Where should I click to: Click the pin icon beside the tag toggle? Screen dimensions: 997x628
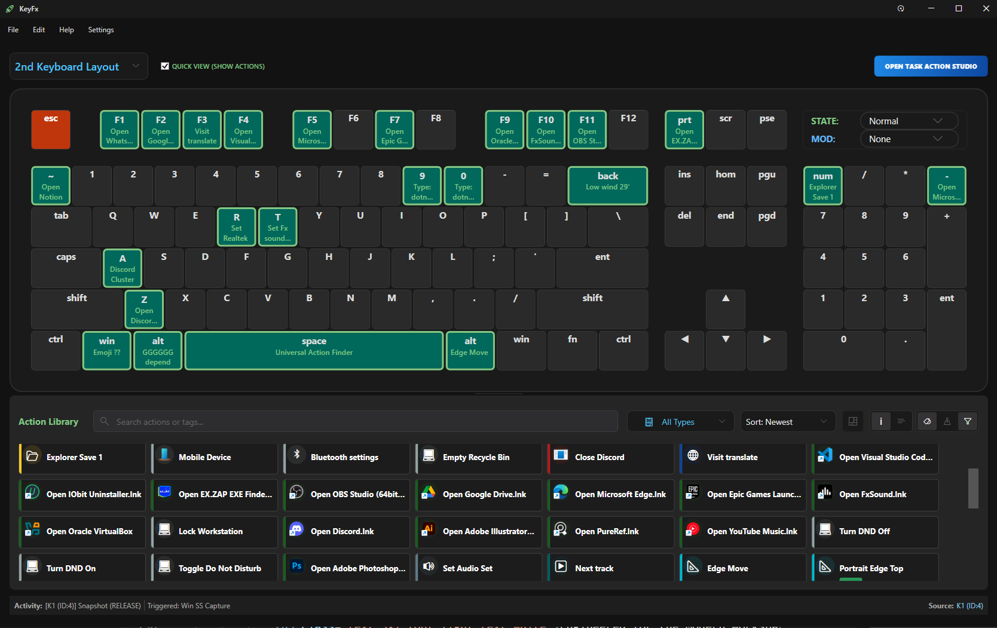pos(947,421)
